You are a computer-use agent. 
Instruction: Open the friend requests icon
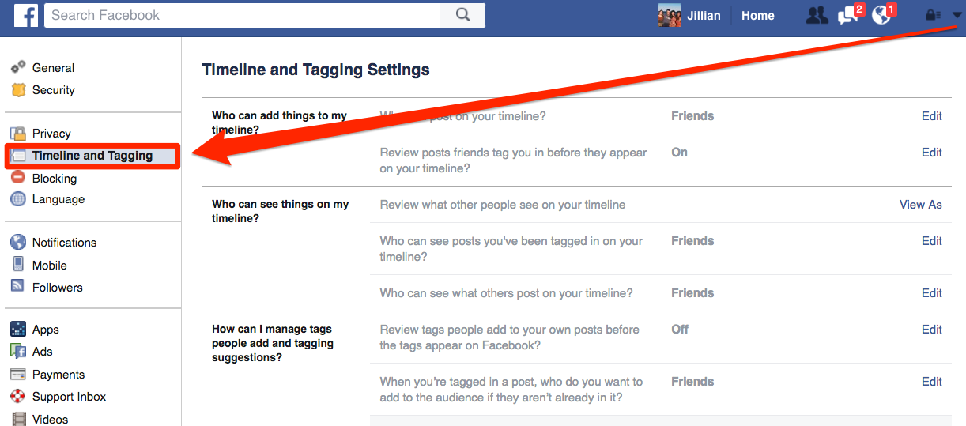(x=817, y=15)
